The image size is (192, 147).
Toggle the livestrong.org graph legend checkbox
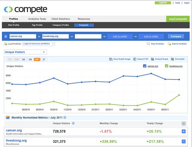167,66
